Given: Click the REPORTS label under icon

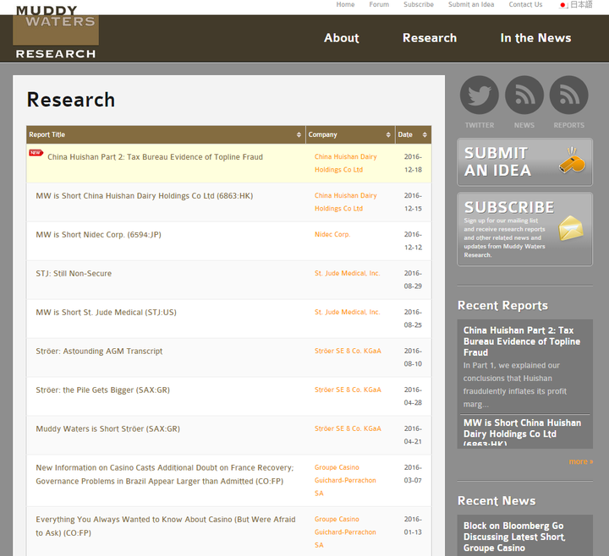Looking at the screenshot, I should [x=568, y=125].
